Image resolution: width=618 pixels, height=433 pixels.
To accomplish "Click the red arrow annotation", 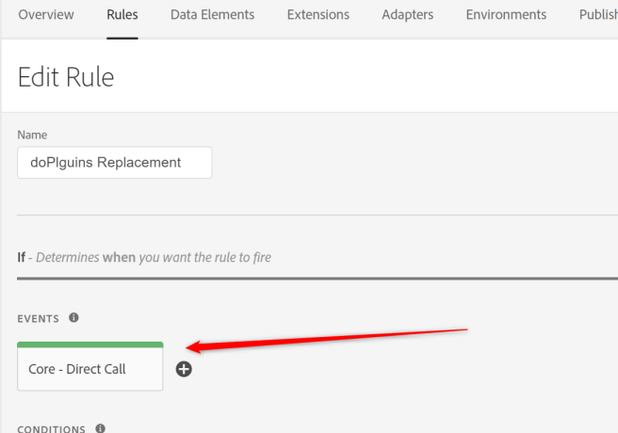I will pos(330,338).
